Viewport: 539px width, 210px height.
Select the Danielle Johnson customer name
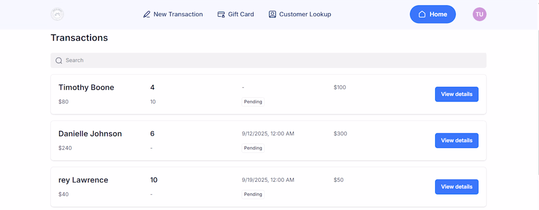click(x=90, y=134)
